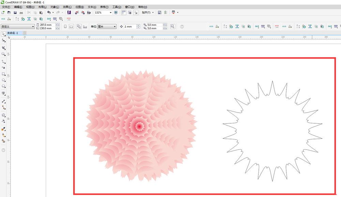Open the 效果 (Effects) menu
The image size is (341, 197).
[68, 7]
